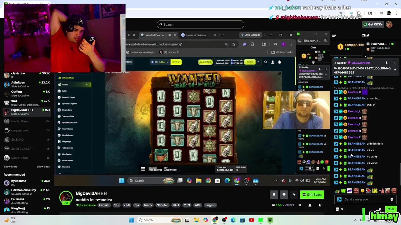Expand the pinned message chevron
Screen dimensions: 401x225
click(x=395, y=69)
